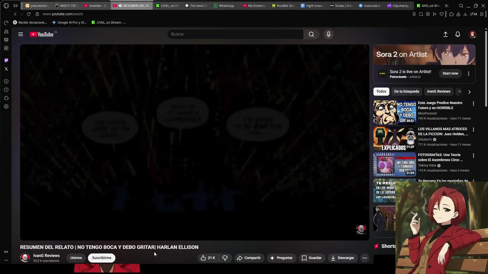Open options for Sora 2 ad
This screenshot has height=274, width=488.
[x=469, y=73]
